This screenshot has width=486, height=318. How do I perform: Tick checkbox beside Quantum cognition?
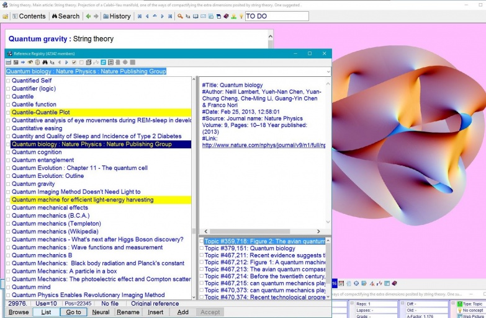pyautogui.click(x=8, y=152)
